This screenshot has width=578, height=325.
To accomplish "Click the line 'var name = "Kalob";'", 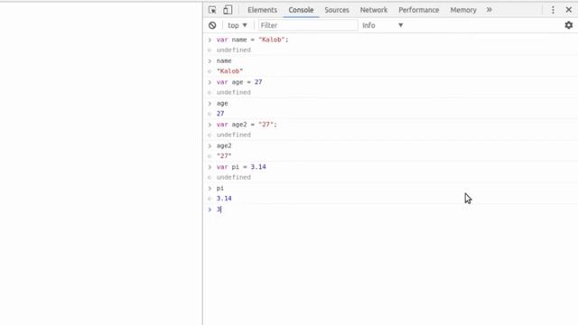I will pos(252,40).
